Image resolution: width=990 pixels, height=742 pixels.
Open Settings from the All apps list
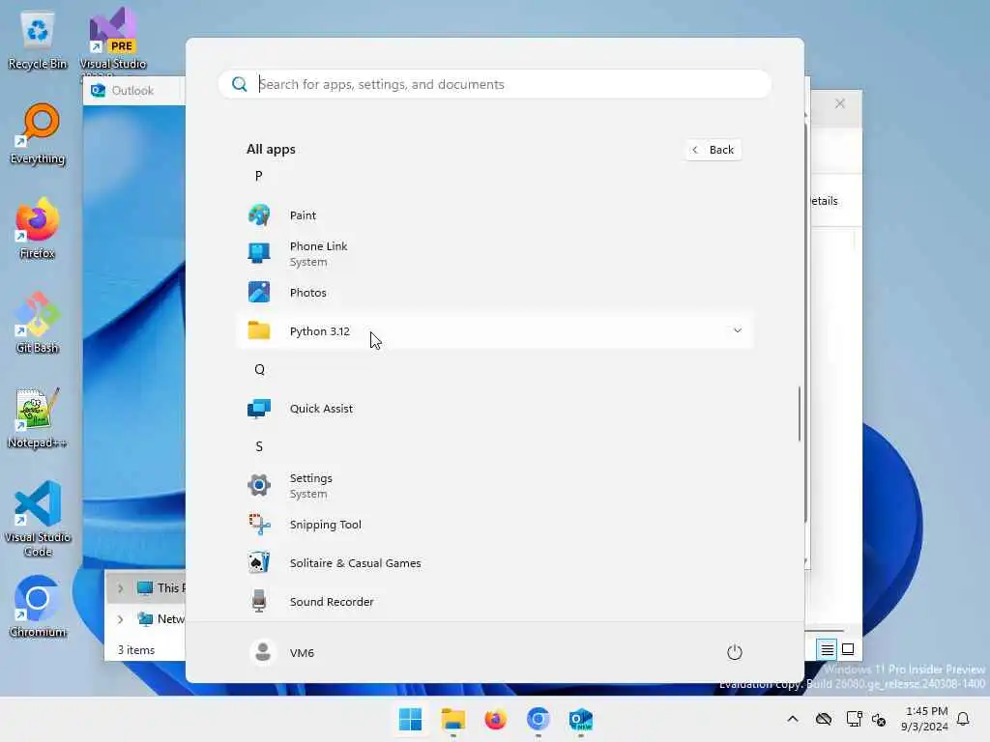(x=495, y=485)
